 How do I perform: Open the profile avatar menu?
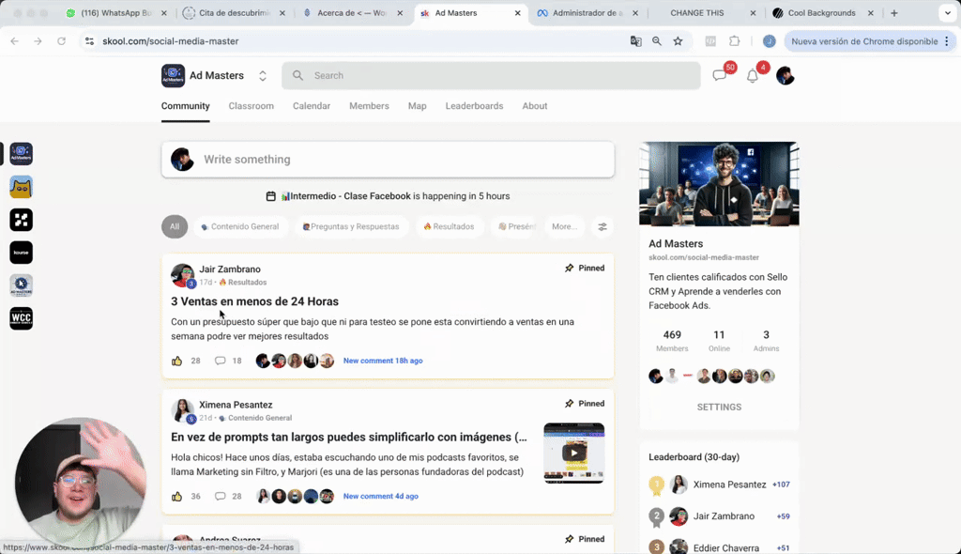click(x=786, y=75)
